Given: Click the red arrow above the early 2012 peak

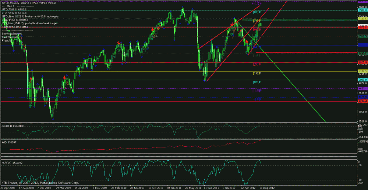Looking at the screenshot, I should [x=231, y=25].
